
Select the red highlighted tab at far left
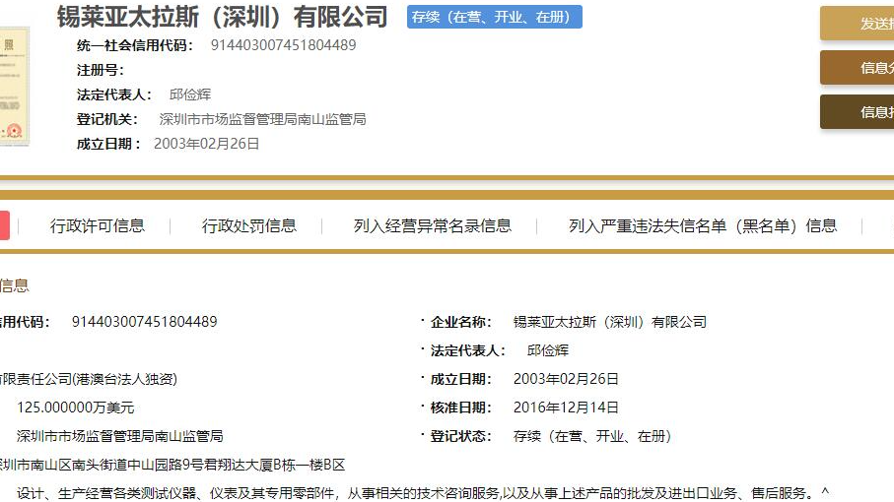click(4, 225)
